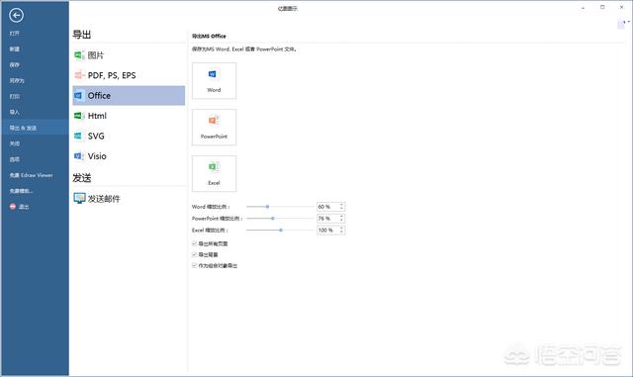Minimize the window
Screen dimensions: 633x377
(583, 8)
